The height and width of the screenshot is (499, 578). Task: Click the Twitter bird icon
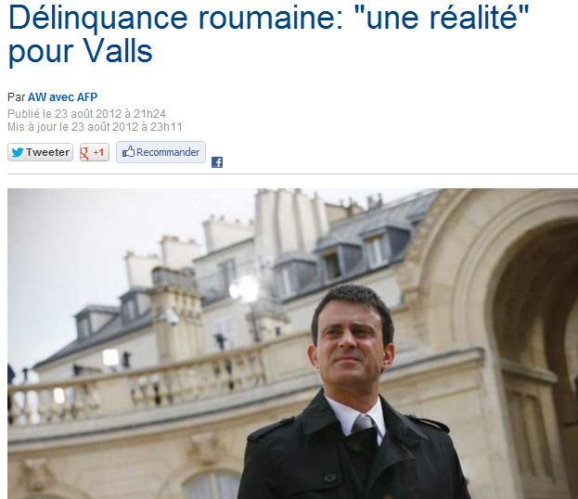(x=18, y=152)
